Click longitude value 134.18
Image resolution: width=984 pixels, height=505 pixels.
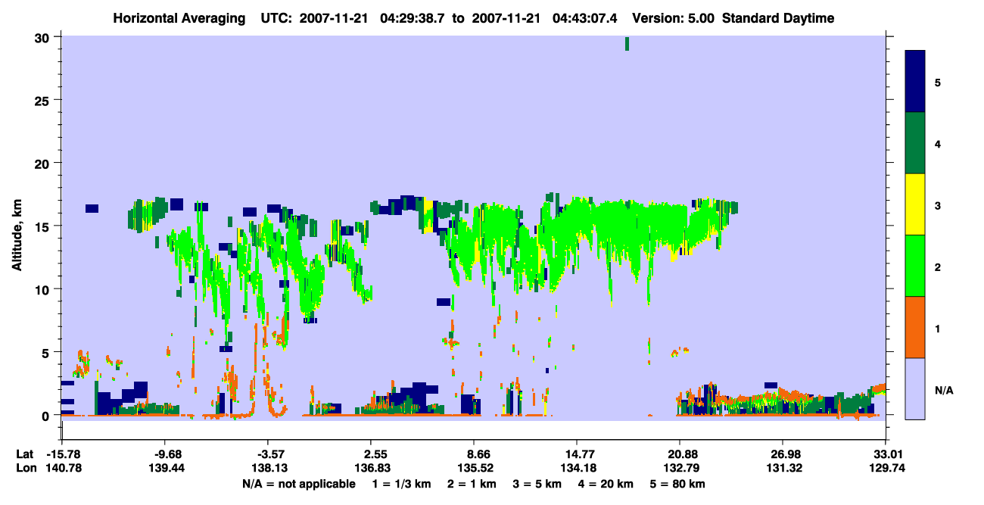pyautogui.click(x=577, y=468)
